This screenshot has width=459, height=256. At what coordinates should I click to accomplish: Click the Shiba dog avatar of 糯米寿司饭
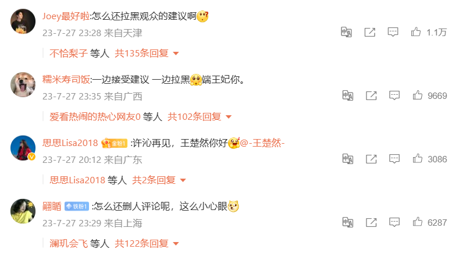pos(23,84)
